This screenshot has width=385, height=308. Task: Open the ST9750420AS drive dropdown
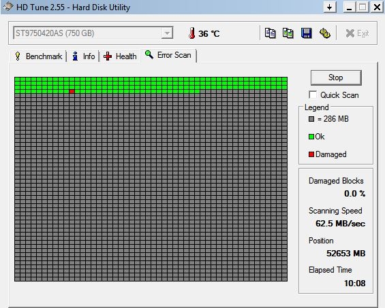tap(93, 33)
